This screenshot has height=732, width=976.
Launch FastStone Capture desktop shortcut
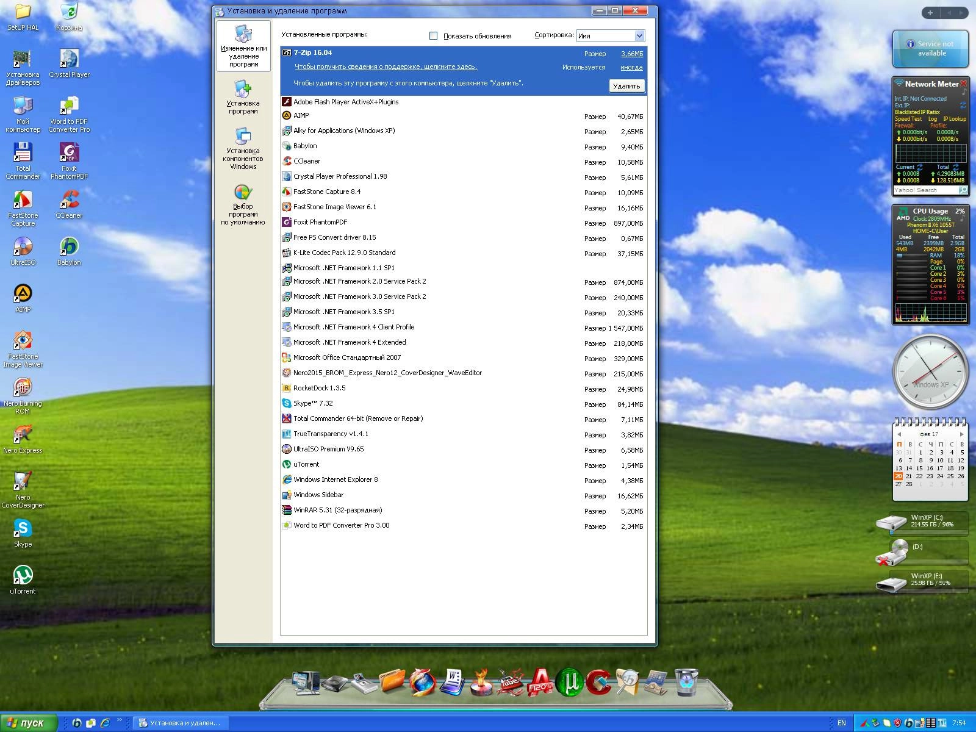[x=23, y=209]
